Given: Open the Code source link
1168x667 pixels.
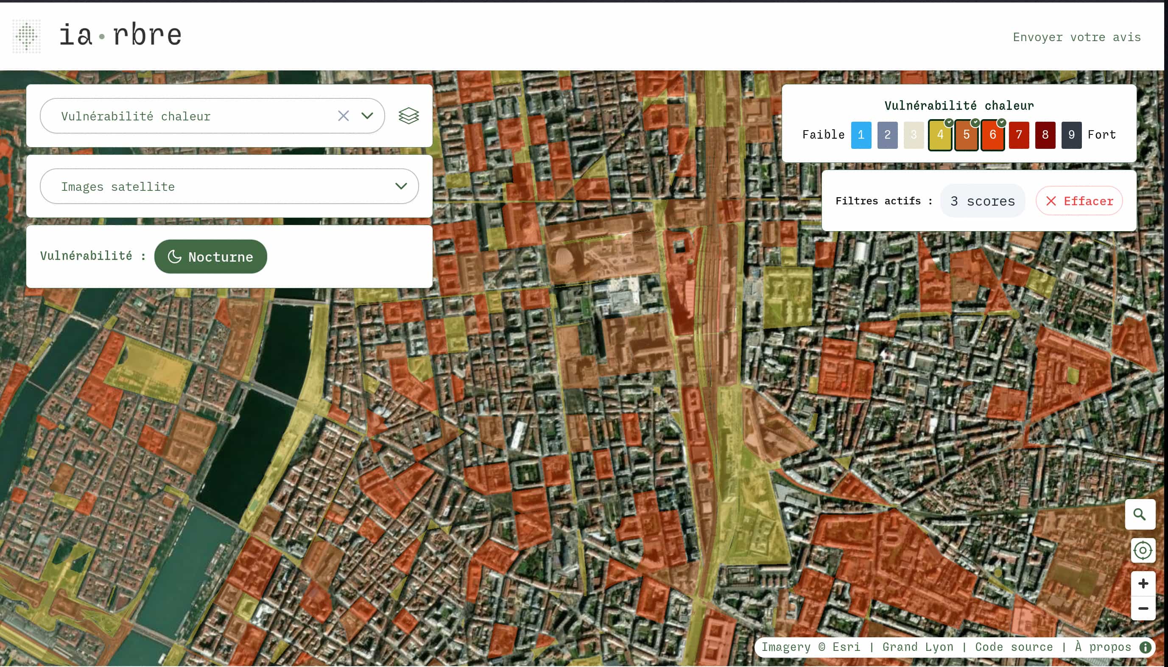Looking at the screenshot, I should 1014,647.
